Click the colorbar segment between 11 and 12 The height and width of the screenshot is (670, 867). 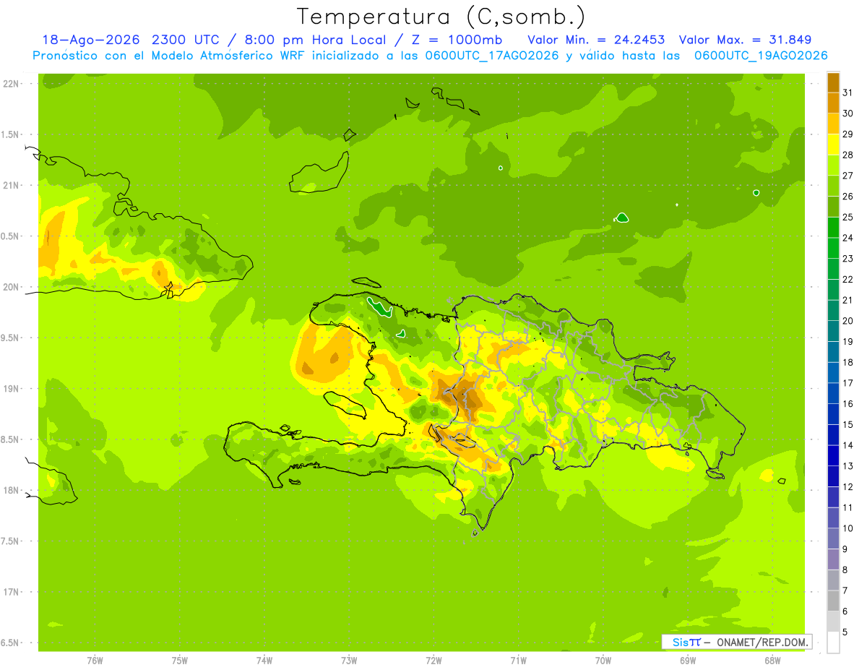(833, 497)
